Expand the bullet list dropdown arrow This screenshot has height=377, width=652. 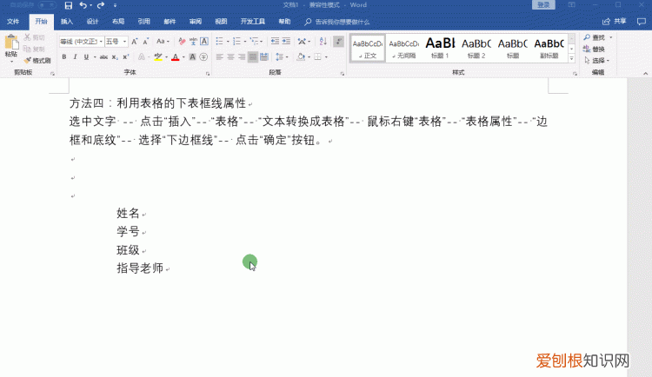click(x=228, y=42)
